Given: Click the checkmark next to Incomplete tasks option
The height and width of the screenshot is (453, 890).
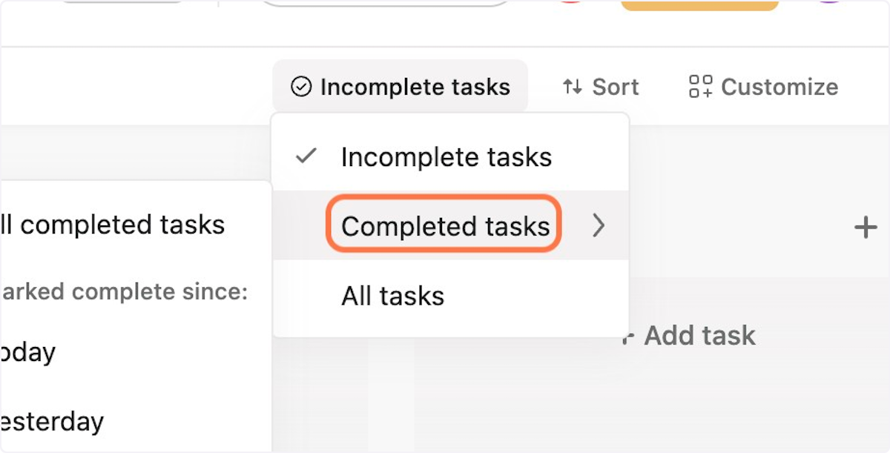Looking at the screenshot, I should coord(306,156).
